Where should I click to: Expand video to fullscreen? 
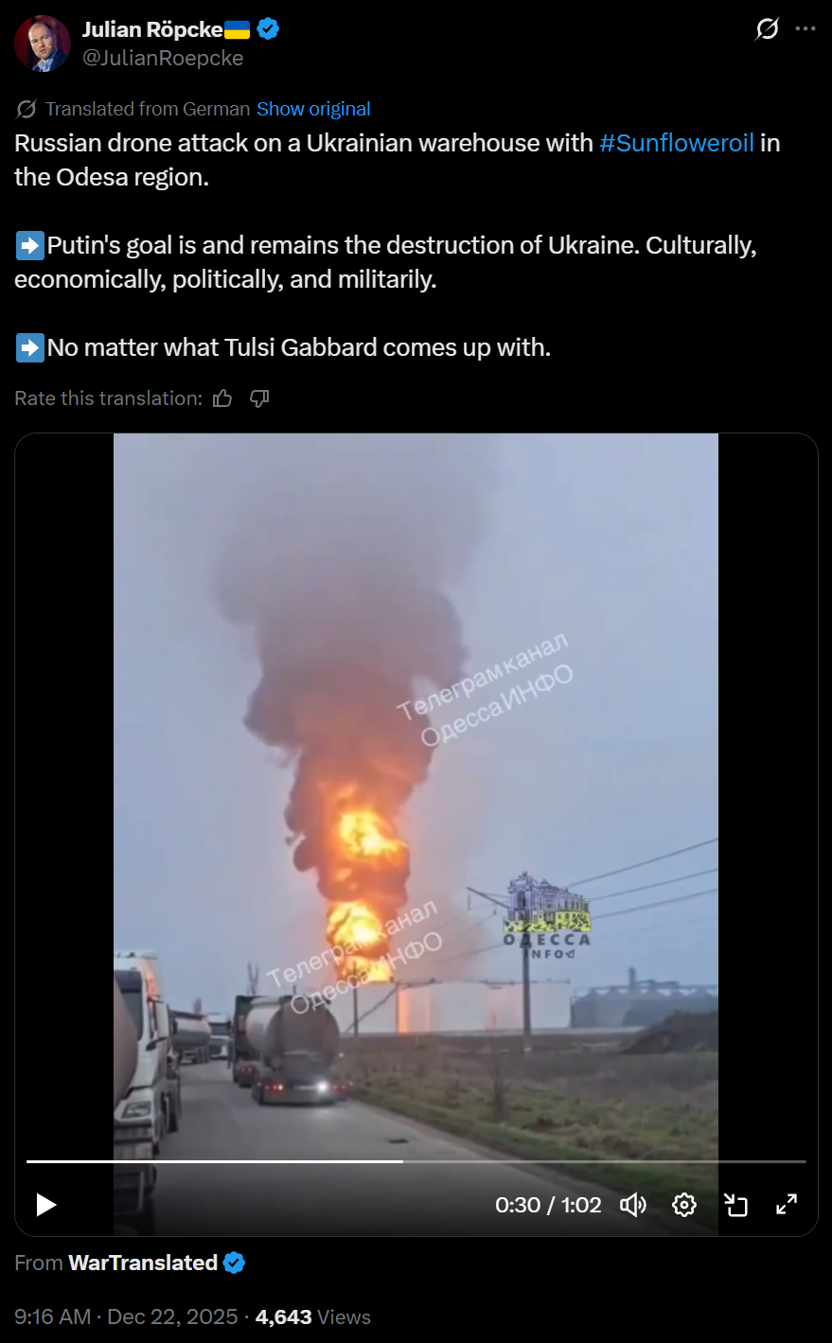(787, 1205)
